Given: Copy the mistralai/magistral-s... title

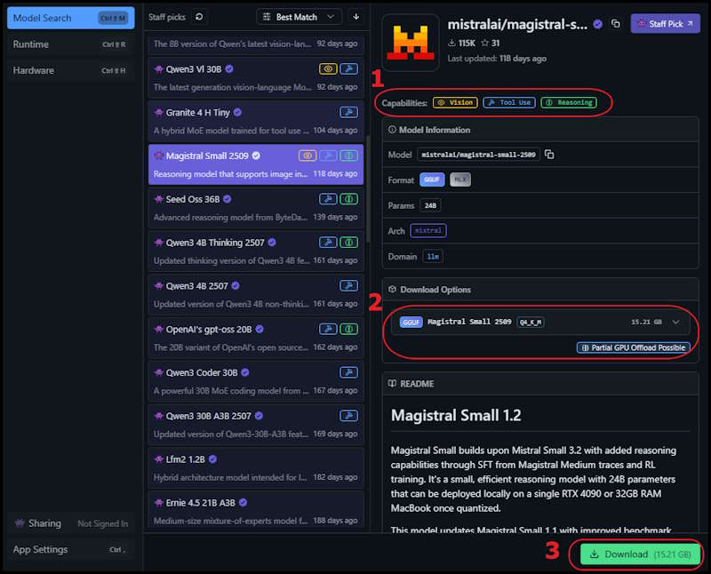Looking at the screenshot, I should point(615,24).
